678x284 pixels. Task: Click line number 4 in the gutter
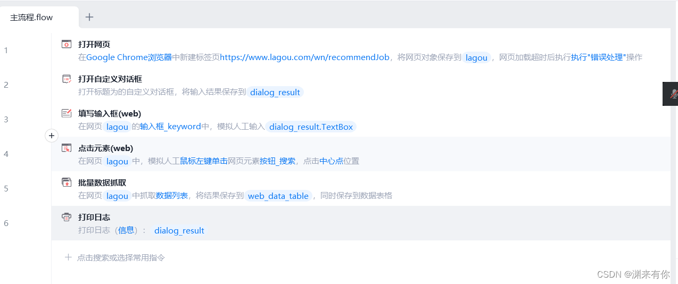[x=6, y=154]
